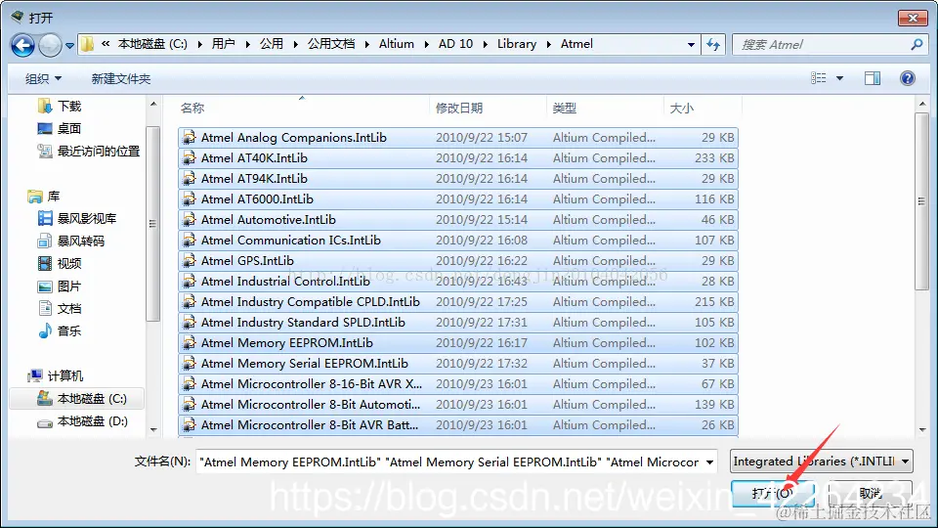The image size is (938, 528).
Task: Open help with question mark icon
Action: click(x=908, y=78)
